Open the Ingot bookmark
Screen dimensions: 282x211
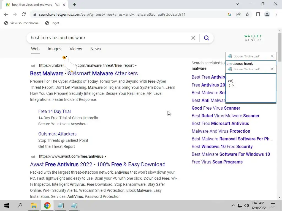[x=52, y=23]
